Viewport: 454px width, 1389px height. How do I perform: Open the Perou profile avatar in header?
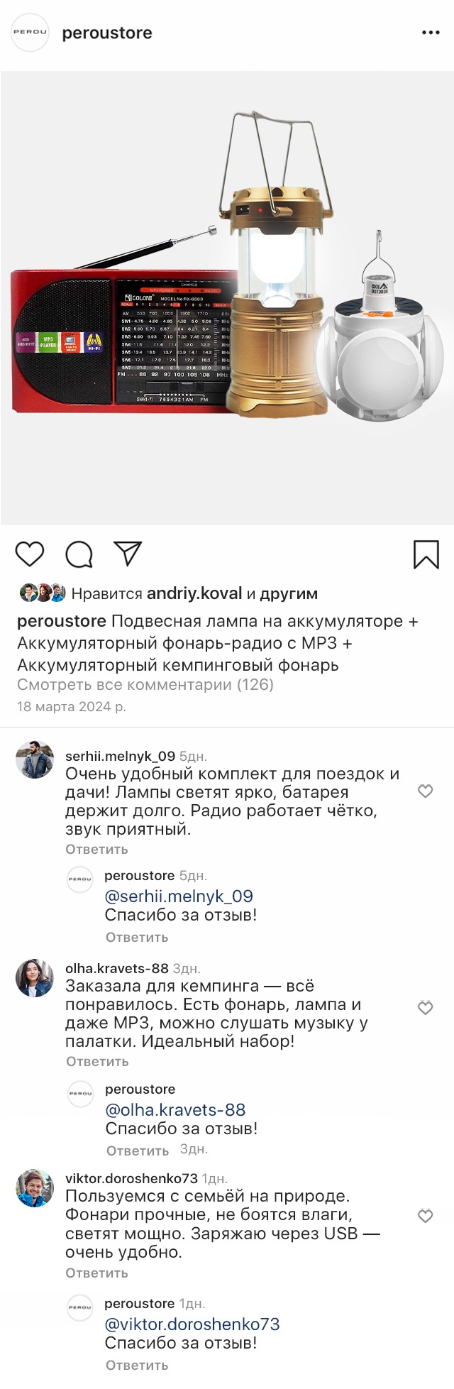coord(30,33)
